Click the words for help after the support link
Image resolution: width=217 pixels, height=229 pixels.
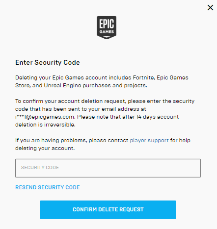[180, 140]
